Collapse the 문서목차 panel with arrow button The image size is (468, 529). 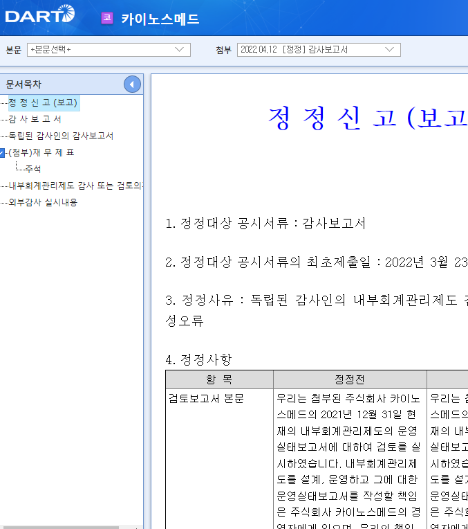[x=132, y=84]
